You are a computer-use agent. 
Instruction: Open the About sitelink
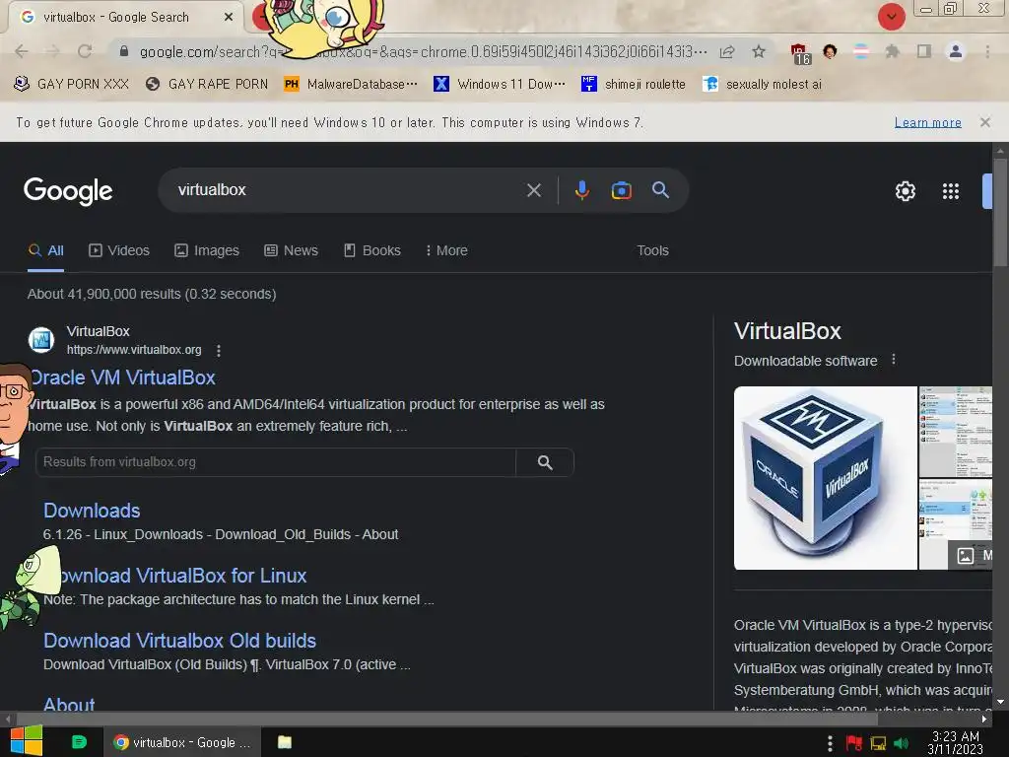(x=69, y=704)
